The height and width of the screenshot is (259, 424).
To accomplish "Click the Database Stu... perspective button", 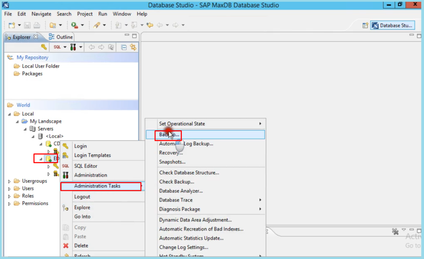I will point(393,25).
